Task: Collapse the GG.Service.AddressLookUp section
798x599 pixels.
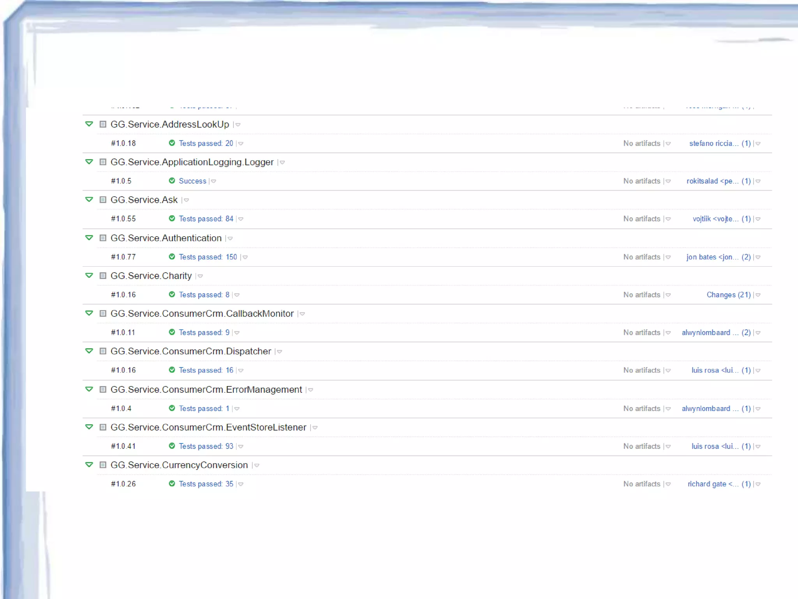Action: 89,124
